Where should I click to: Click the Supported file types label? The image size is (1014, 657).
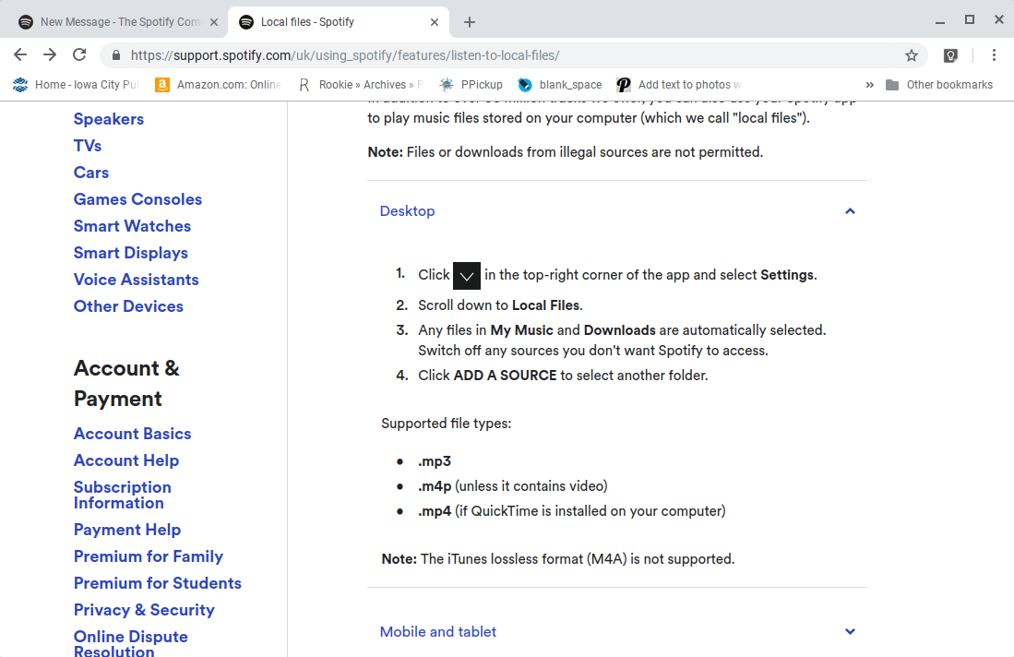[447, 424]
